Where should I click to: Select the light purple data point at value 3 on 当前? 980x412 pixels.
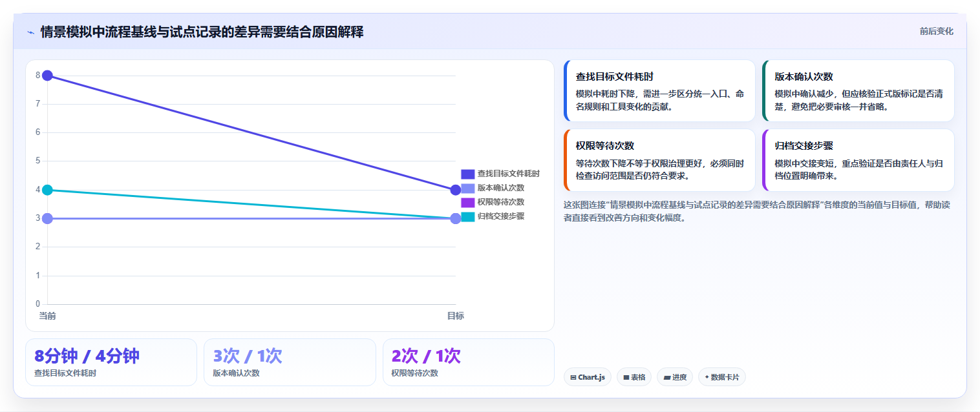(x=47, y=218)
